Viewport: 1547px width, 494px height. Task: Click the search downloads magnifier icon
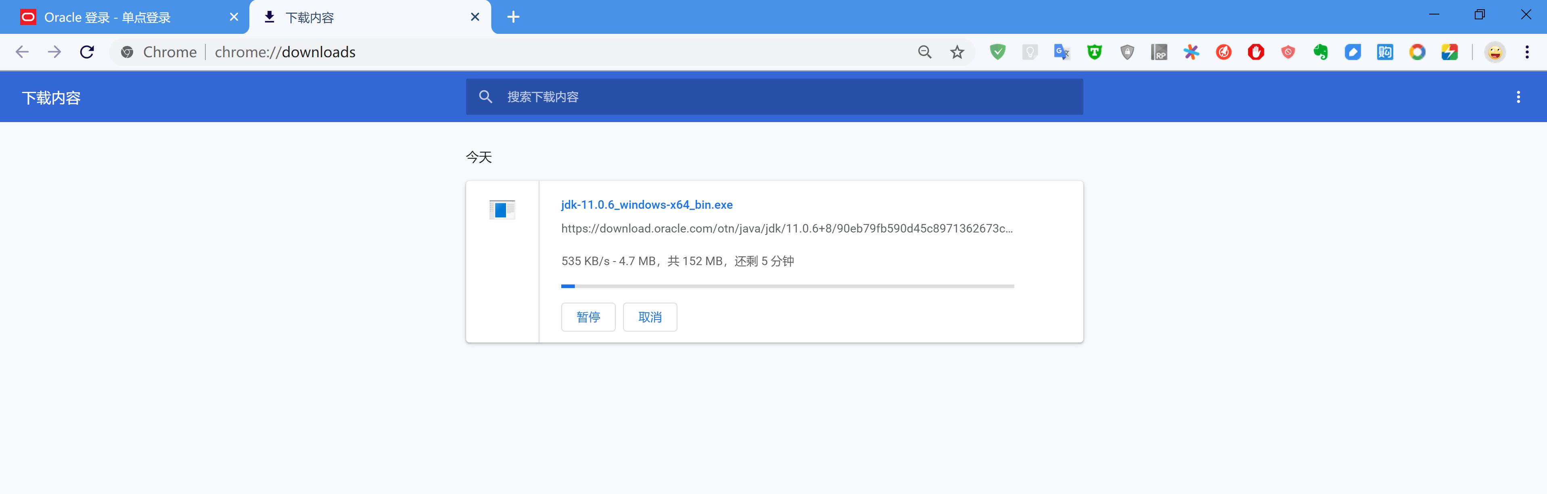click(x=486, y=97)
